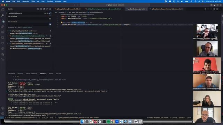
Task: Click Ln 5, Col 3 in status bar
Action: coord(173,118)
